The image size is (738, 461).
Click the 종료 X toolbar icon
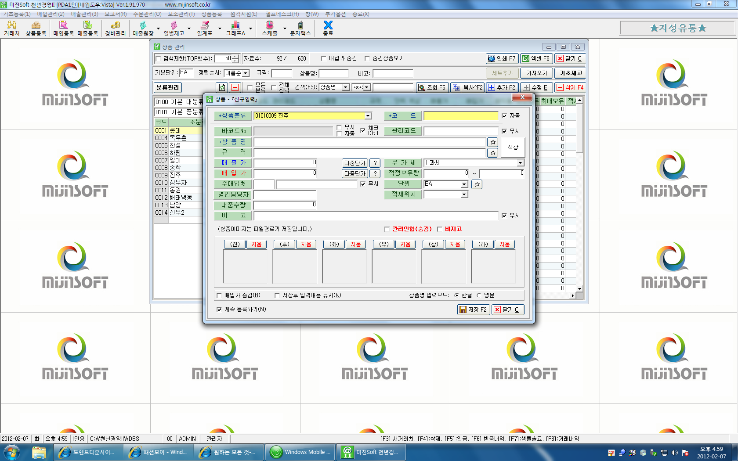coord(328,28)
